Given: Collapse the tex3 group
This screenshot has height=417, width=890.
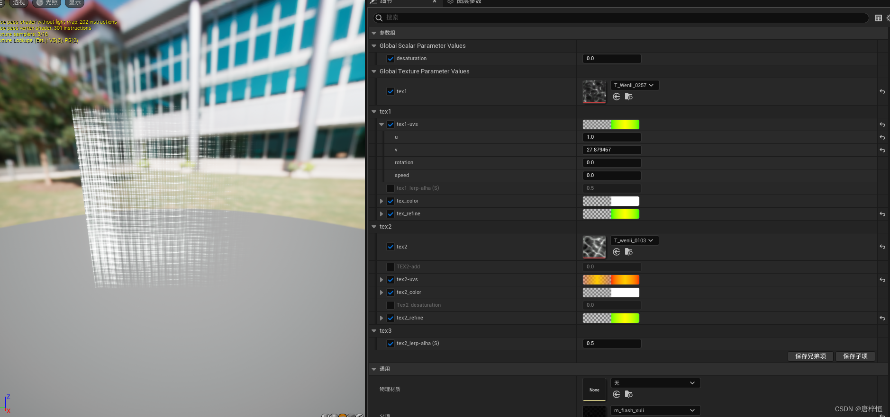Looking at the screenshot, I should [x=374, y=331].
